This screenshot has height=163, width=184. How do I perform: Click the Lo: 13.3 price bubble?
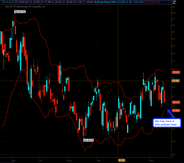point(88,140)
